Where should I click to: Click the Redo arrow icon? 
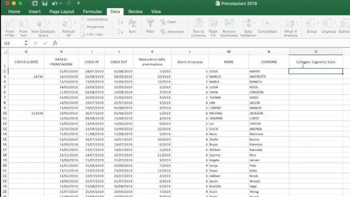click(x=68, y=3)
